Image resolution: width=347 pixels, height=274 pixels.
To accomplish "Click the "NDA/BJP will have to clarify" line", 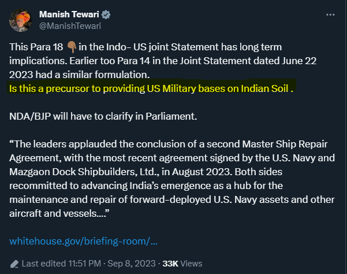I will [x=104, y=116].
